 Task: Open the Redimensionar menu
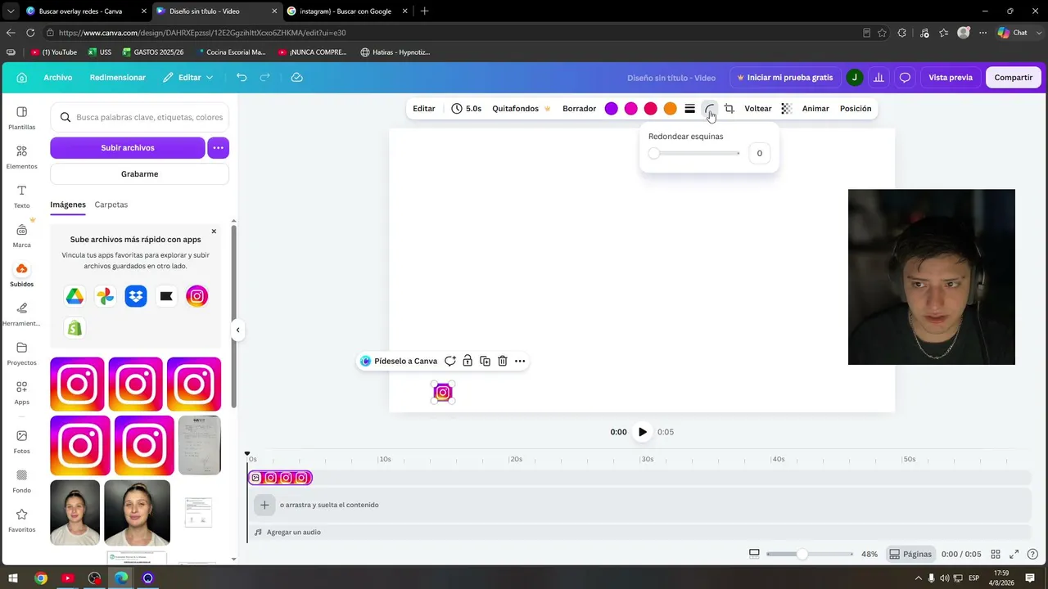tap(118, 78)
